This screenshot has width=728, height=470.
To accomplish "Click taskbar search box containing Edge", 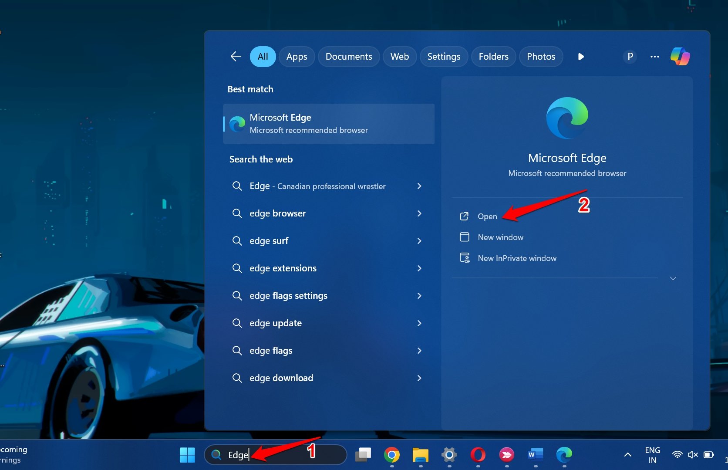I will [275, 455].
